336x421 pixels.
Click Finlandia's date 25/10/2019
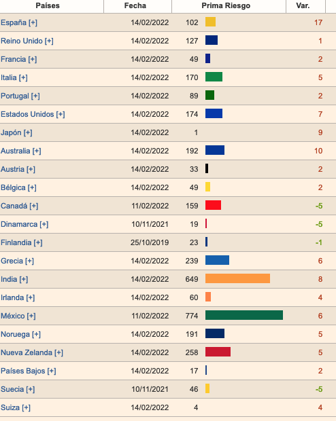click(150, 242)
